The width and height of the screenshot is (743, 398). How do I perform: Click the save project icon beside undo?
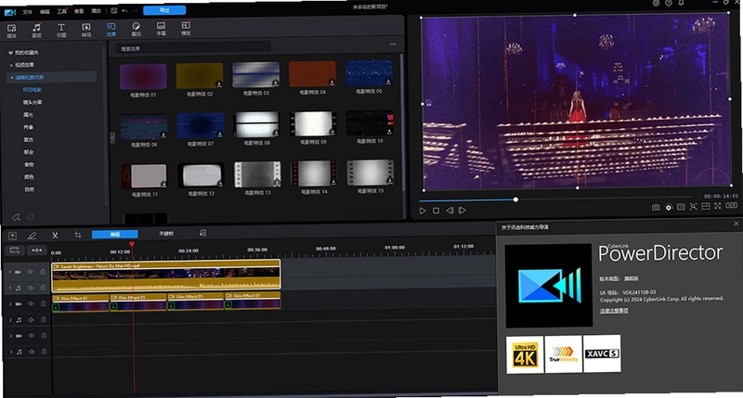coord(113,10)
